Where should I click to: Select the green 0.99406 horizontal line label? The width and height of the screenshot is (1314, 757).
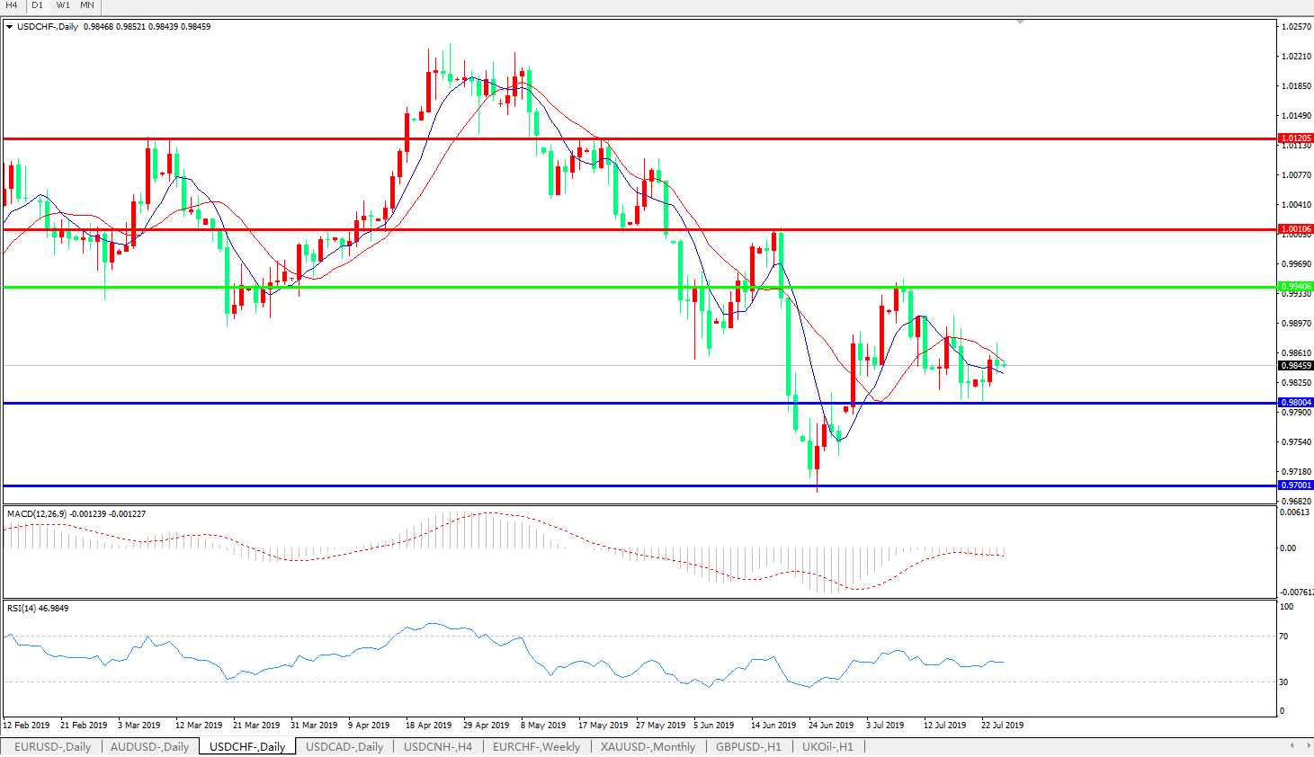tap(1296, 287)
